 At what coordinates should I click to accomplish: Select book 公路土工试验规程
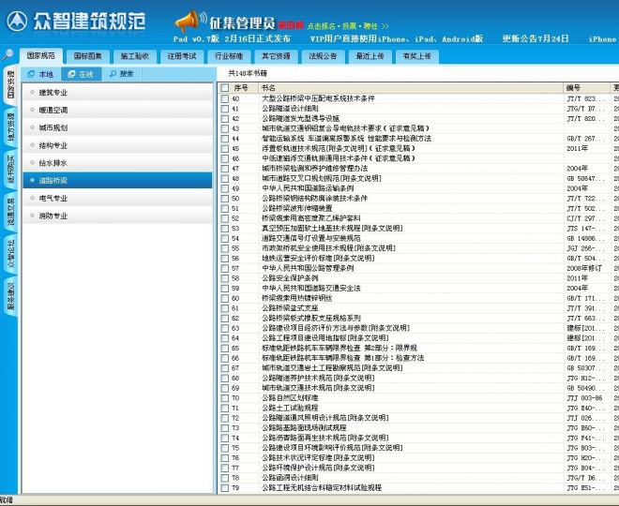tap(290, 408)
